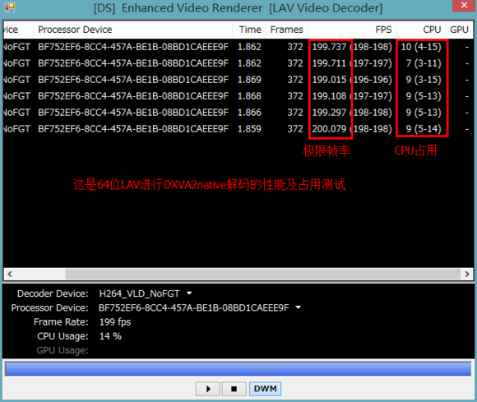
Task: Click the CPU value 9 (5-14)
Action: pos(424,129)
